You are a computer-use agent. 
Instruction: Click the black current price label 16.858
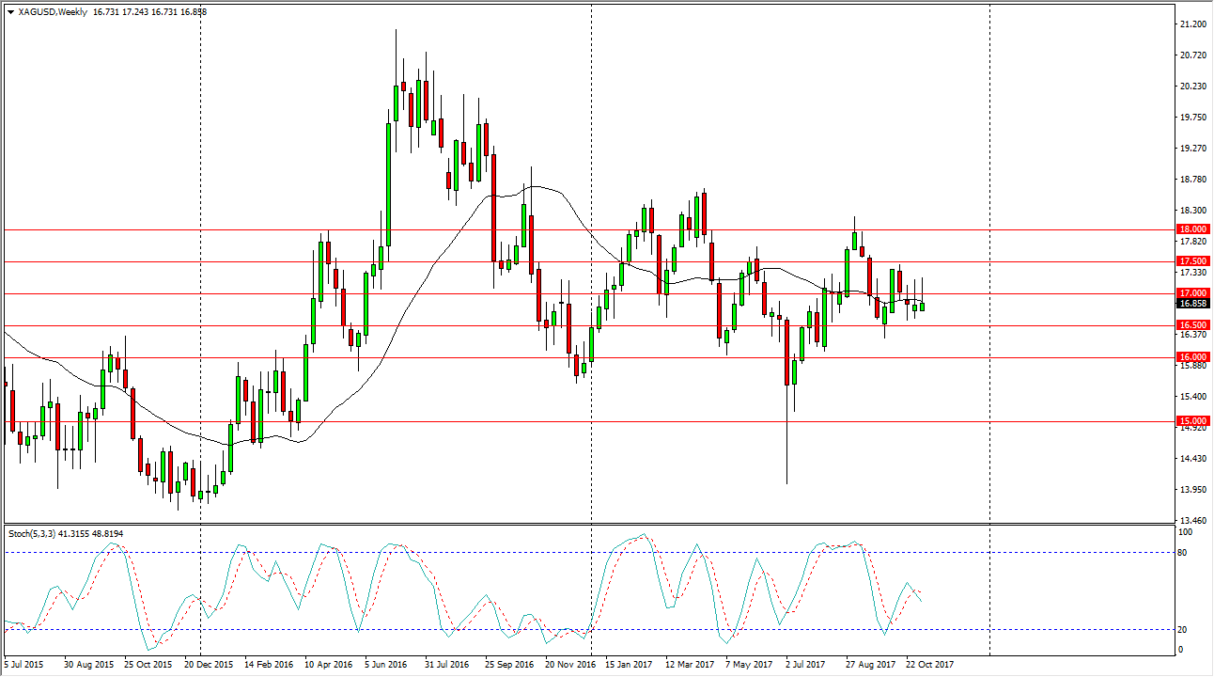click(x=1193, y=304)
